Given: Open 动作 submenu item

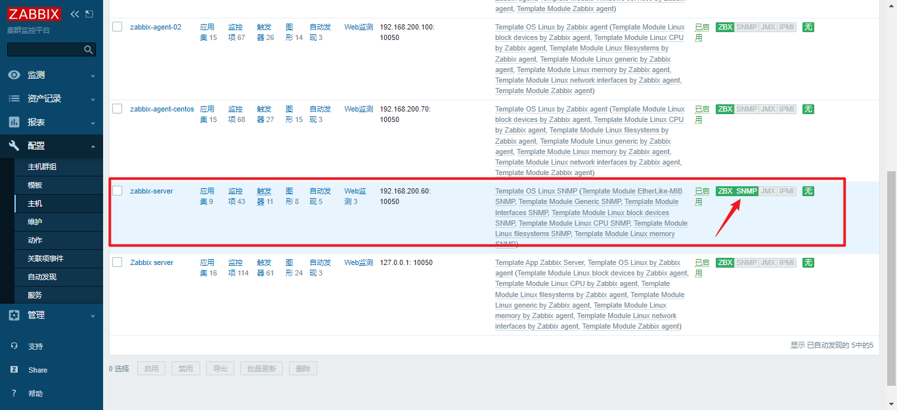Looking at the screenshot, I should (x=58, y=240).
